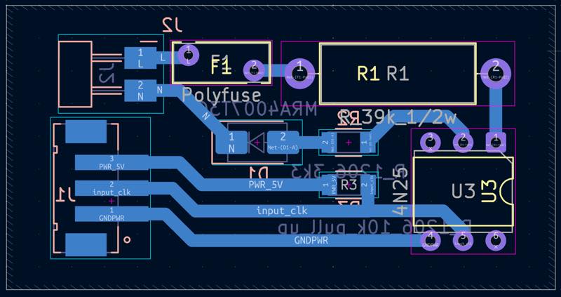Click through-hole pad 2 of fuse F1
Viewport: 561px width, 297px height.
[254, 70]
